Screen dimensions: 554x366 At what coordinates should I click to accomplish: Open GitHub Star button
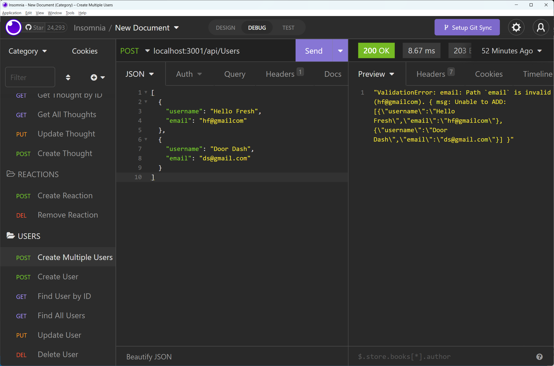click(35, 27)
